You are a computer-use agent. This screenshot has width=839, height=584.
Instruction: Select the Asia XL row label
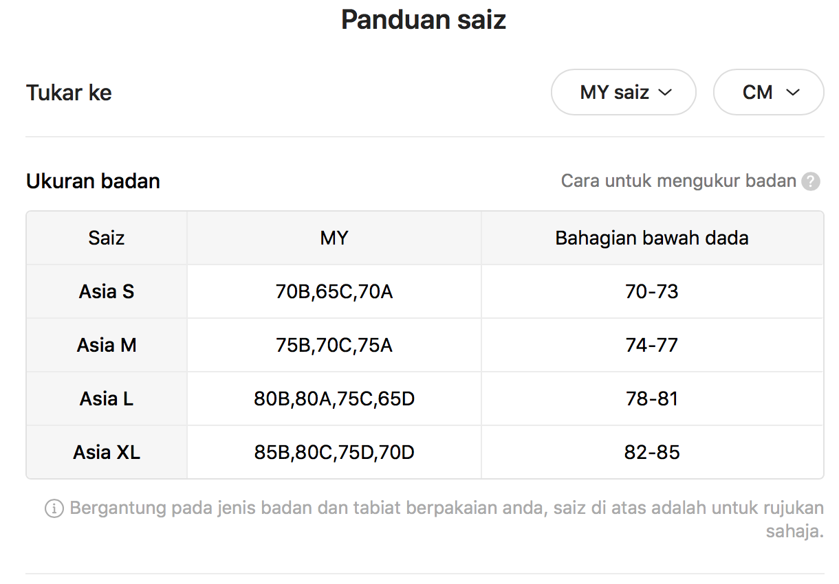pyautogui.click(x=107, y=452)
